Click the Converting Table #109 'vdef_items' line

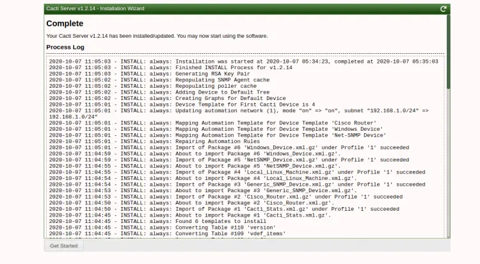tap(168, 233)
